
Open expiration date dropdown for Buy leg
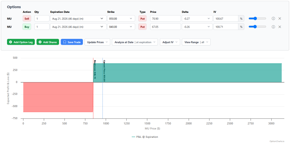(78, 27)
